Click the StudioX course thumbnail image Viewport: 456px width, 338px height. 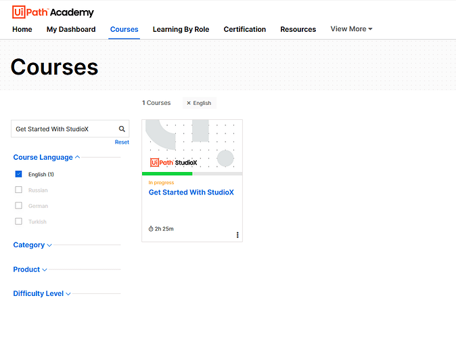point(192,146)
